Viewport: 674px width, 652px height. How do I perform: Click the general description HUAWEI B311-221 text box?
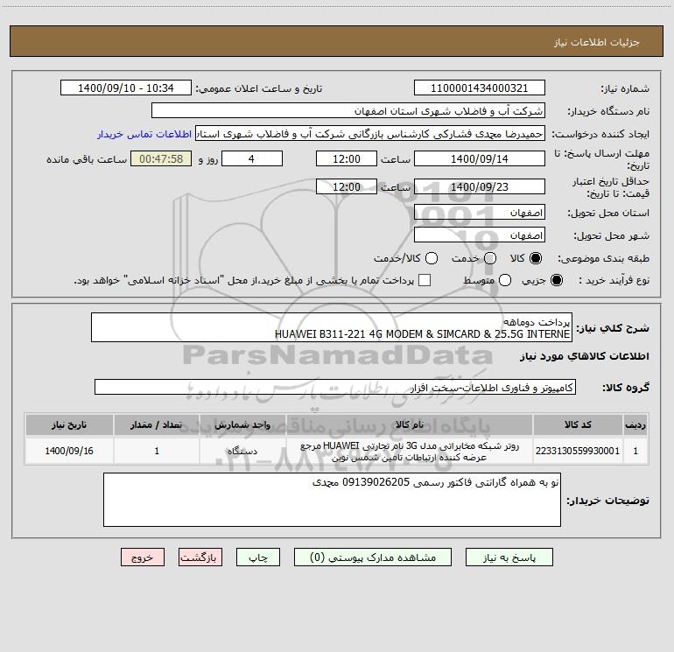[332, 327]
